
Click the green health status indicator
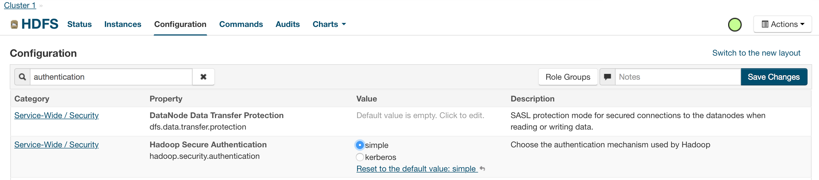(734, 25)
